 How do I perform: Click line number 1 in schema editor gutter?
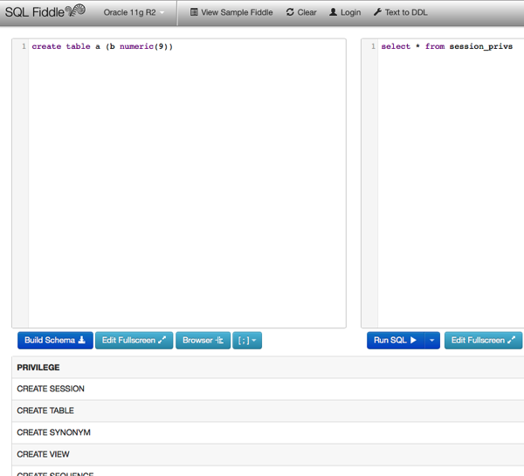click(x=24, y=46)
